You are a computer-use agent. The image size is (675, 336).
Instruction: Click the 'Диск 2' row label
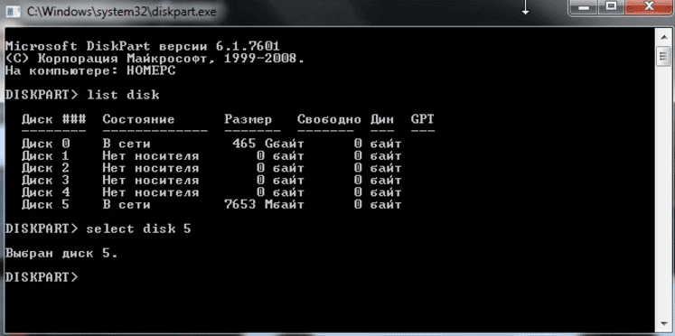(x=45, y=168)
